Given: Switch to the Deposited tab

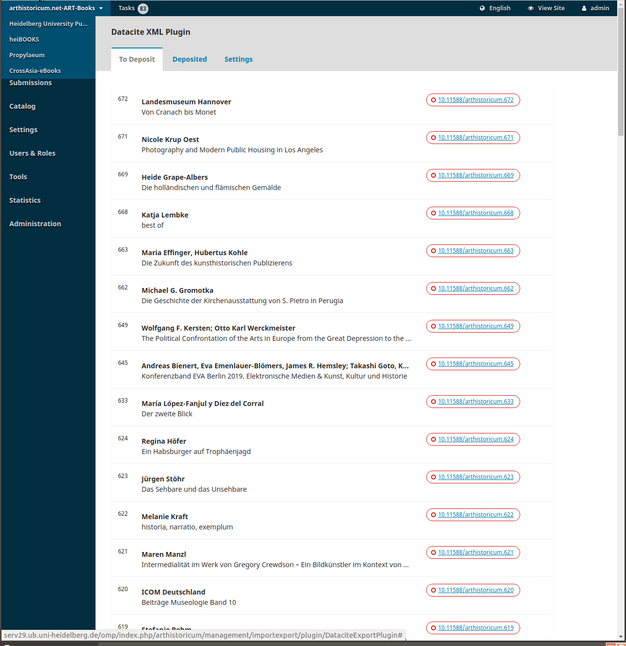Looking at the screenshot, I should [190, 59].
